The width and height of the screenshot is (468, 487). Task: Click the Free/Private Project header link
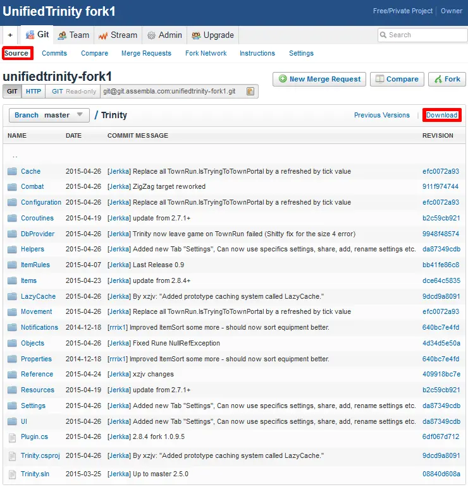(x=403, y=11)
